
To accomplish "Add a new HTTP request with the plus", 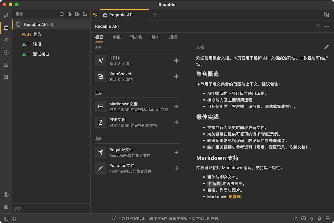I will [177, 61].
